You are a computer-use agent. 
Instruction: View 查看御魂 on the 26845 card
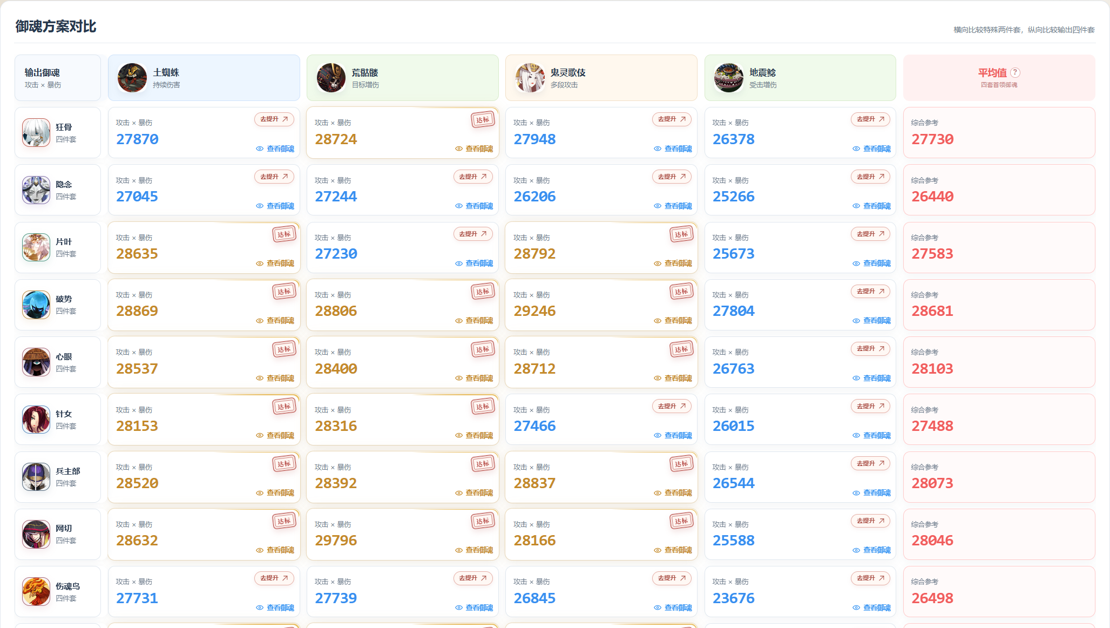pos(673,608)
